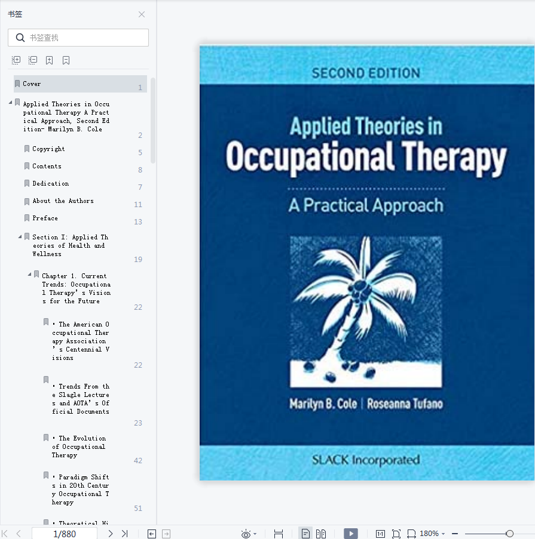Switch to single page view

pos(305,534)
